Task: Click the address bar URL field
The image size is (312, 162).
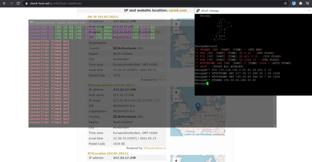Action: (x=153, y=3)
